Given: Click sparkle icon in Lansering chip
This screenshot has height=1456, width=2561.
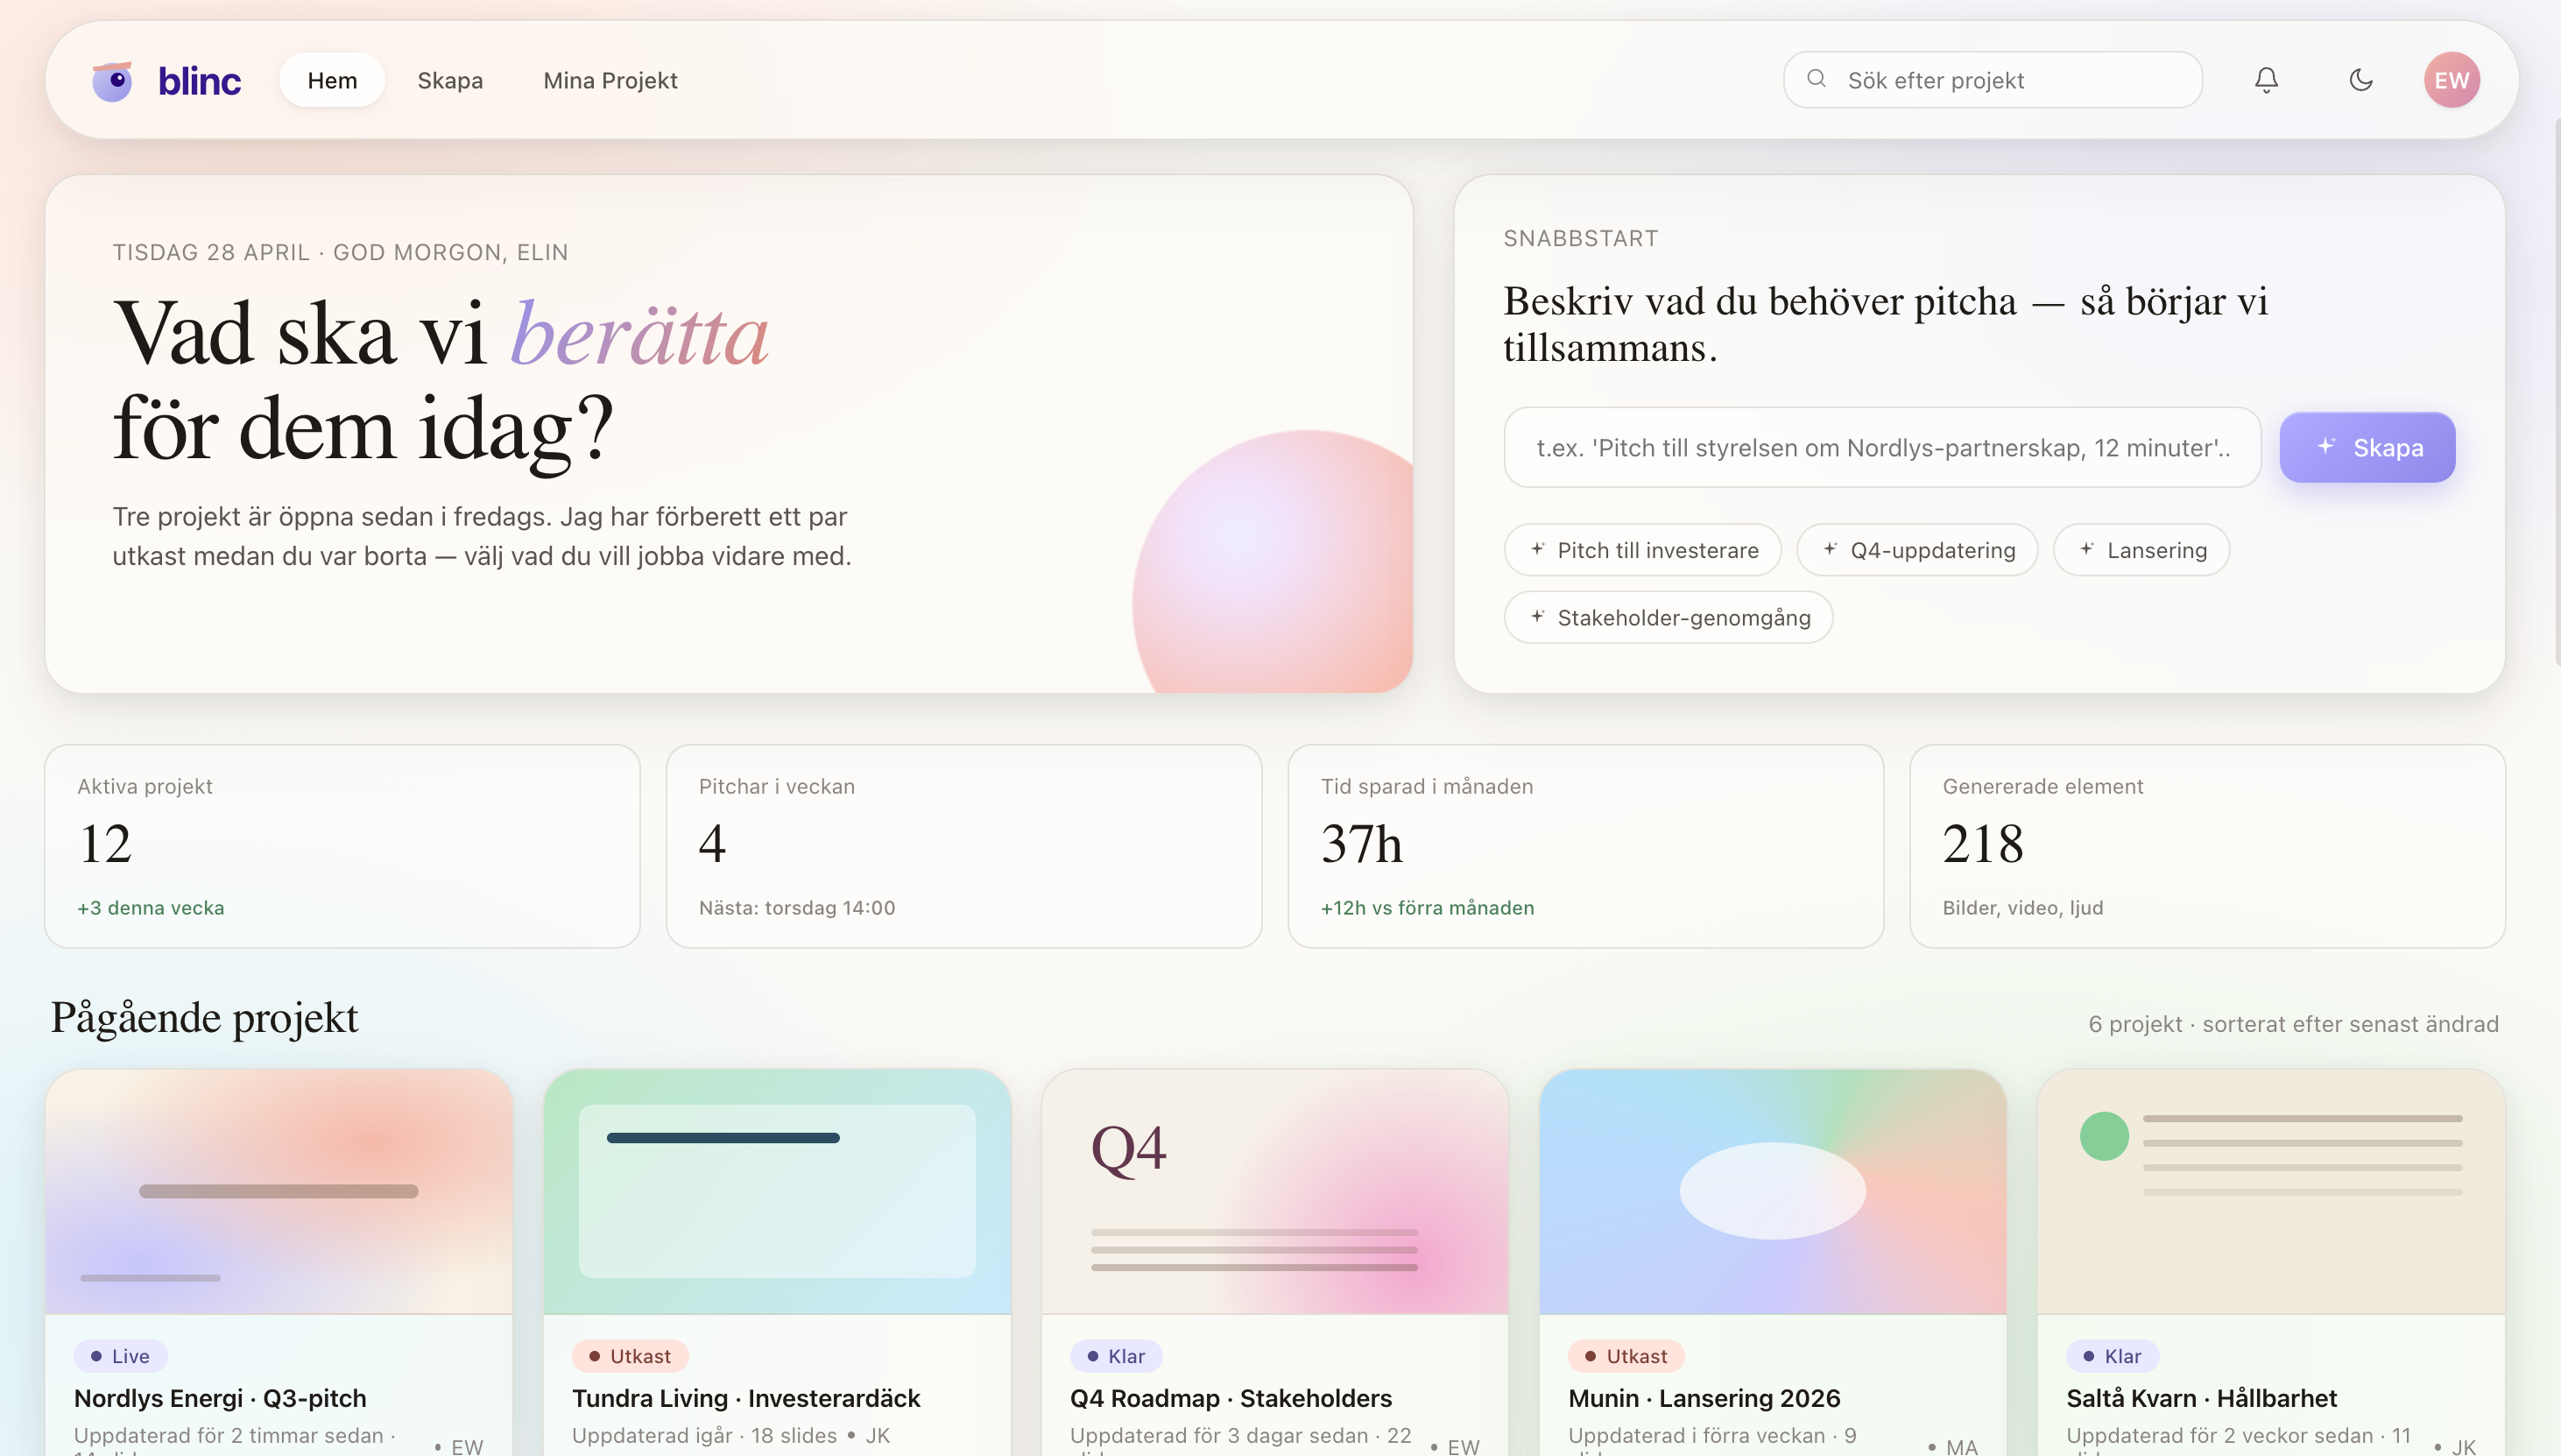Looking at the screenshot, I should 2087,549.
